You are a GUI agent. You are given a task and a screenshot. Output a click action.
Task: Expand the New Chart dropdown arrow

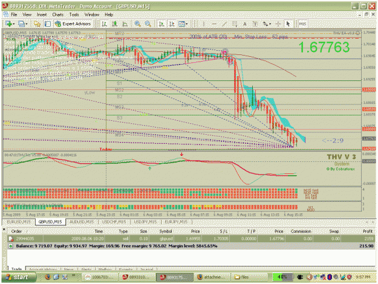click(x=14, y=24)
